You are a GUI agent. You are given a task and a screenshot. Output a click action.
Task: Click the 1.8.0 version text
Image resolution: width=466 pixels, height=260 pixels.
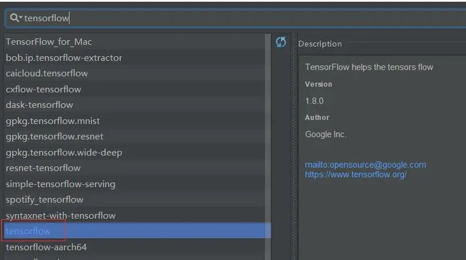314,101
